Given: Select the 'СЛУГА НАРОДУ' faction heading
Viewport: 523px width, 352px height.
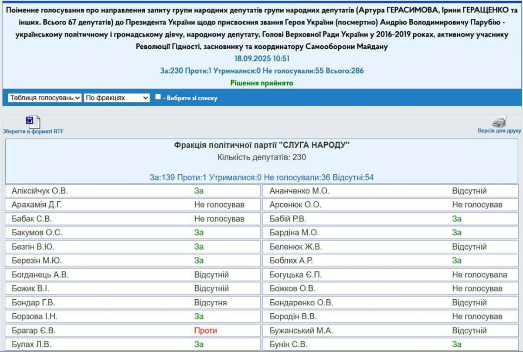Looking at the screenshot, I should [261, 145].
